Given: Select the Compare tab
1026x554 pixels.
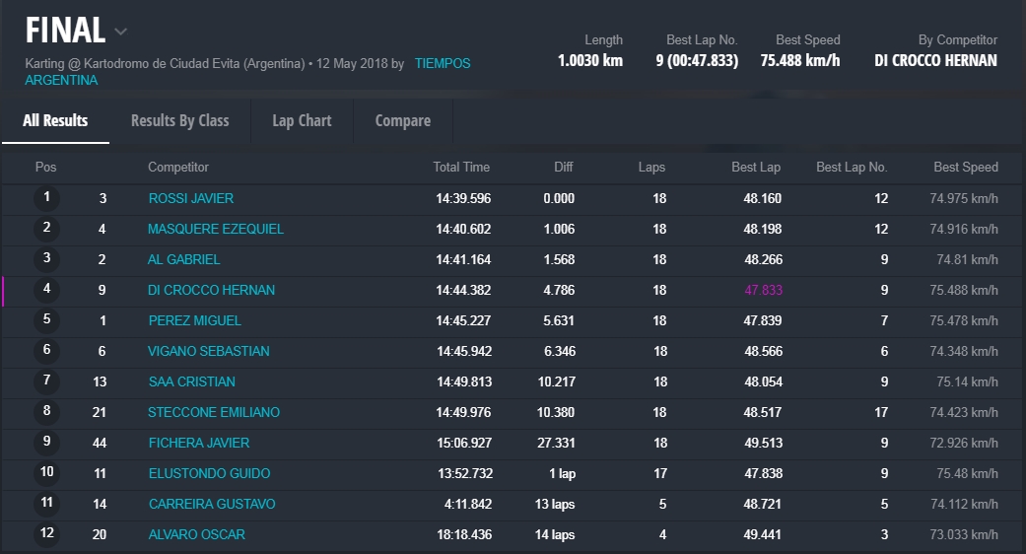Looking at the screenshot, I should pyautogui.click(x=402, y=120).
